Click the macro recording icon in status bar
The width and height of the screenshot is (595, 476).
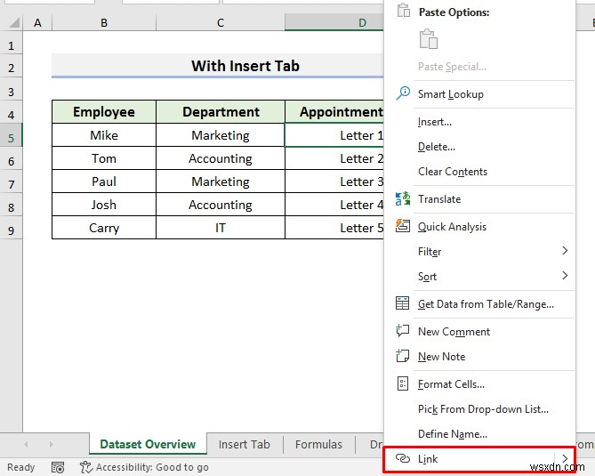click(58, 467)
